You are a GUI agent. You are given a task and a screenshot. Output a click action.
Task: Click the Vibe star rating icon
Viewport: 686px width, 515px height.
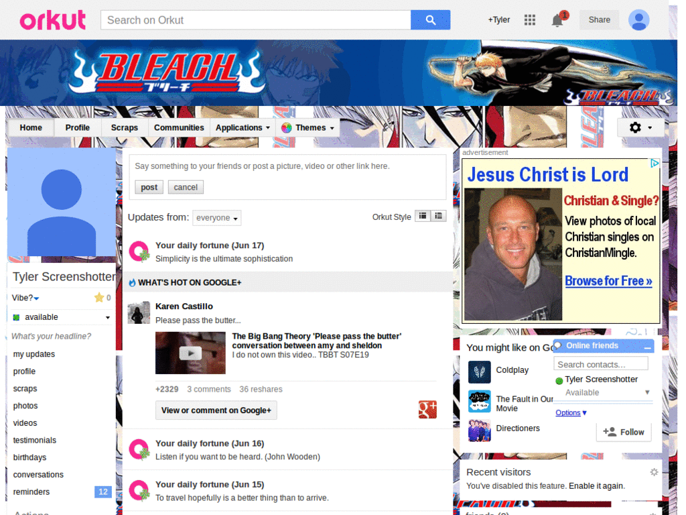pyautogui.click(x=99, y=297)
